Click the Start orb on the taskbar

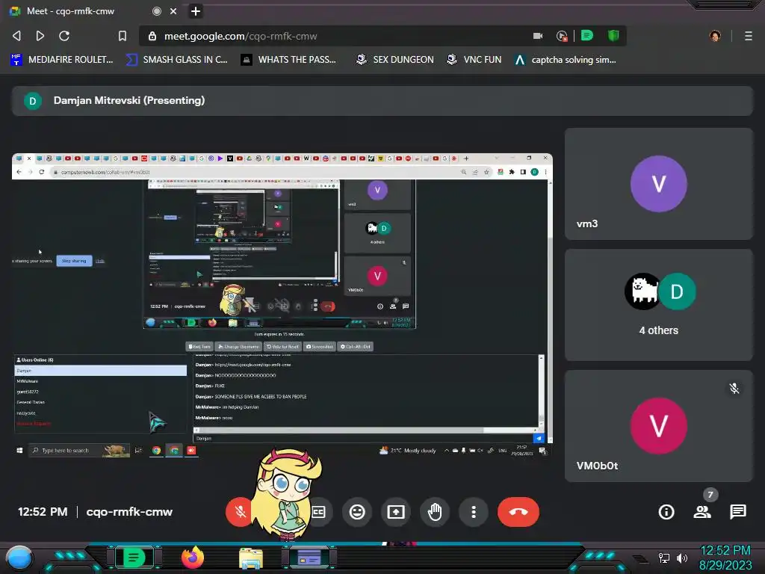click(19, 558)
